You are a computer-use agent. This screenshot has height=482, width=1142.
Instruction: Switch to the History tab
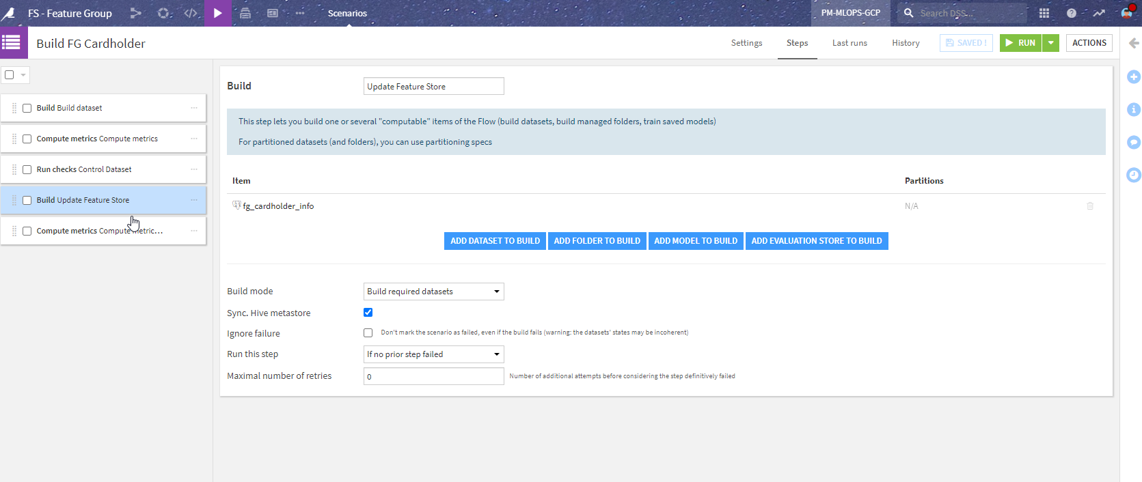click(906, 43)
